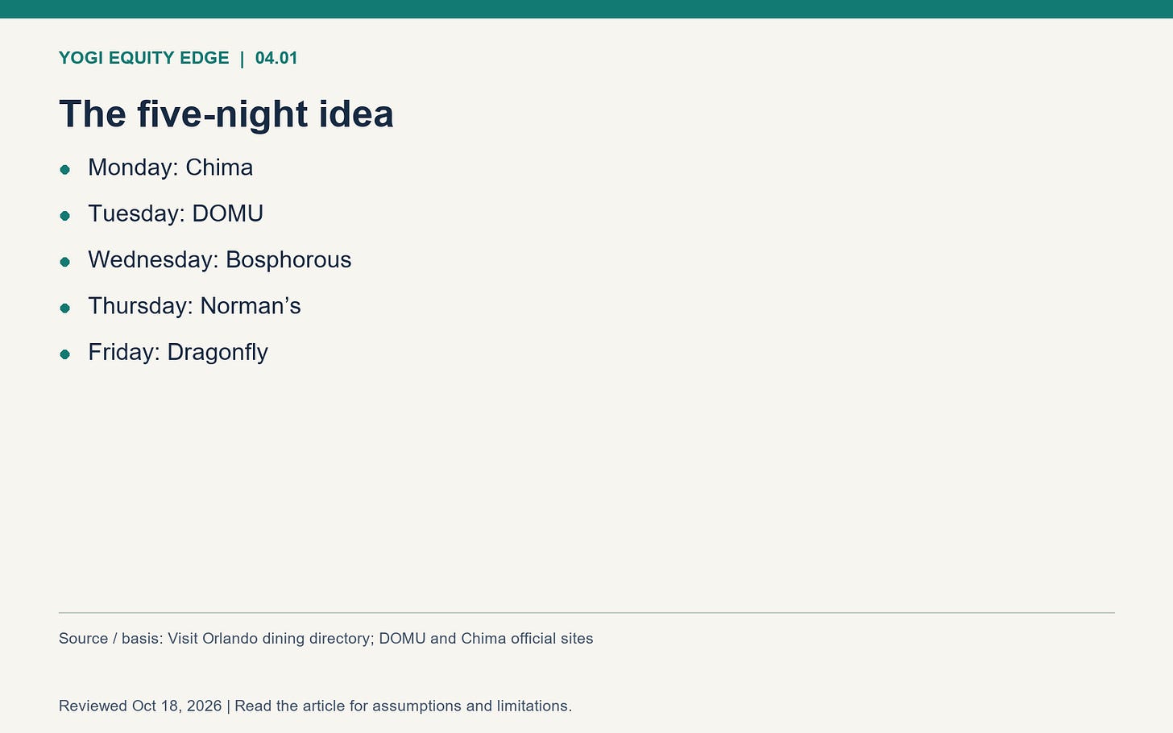Viewport: 1173px width, 733px height.
Task: Click the YOGI EQUITY EDGE header label
Action: click(x=144, y=58)
